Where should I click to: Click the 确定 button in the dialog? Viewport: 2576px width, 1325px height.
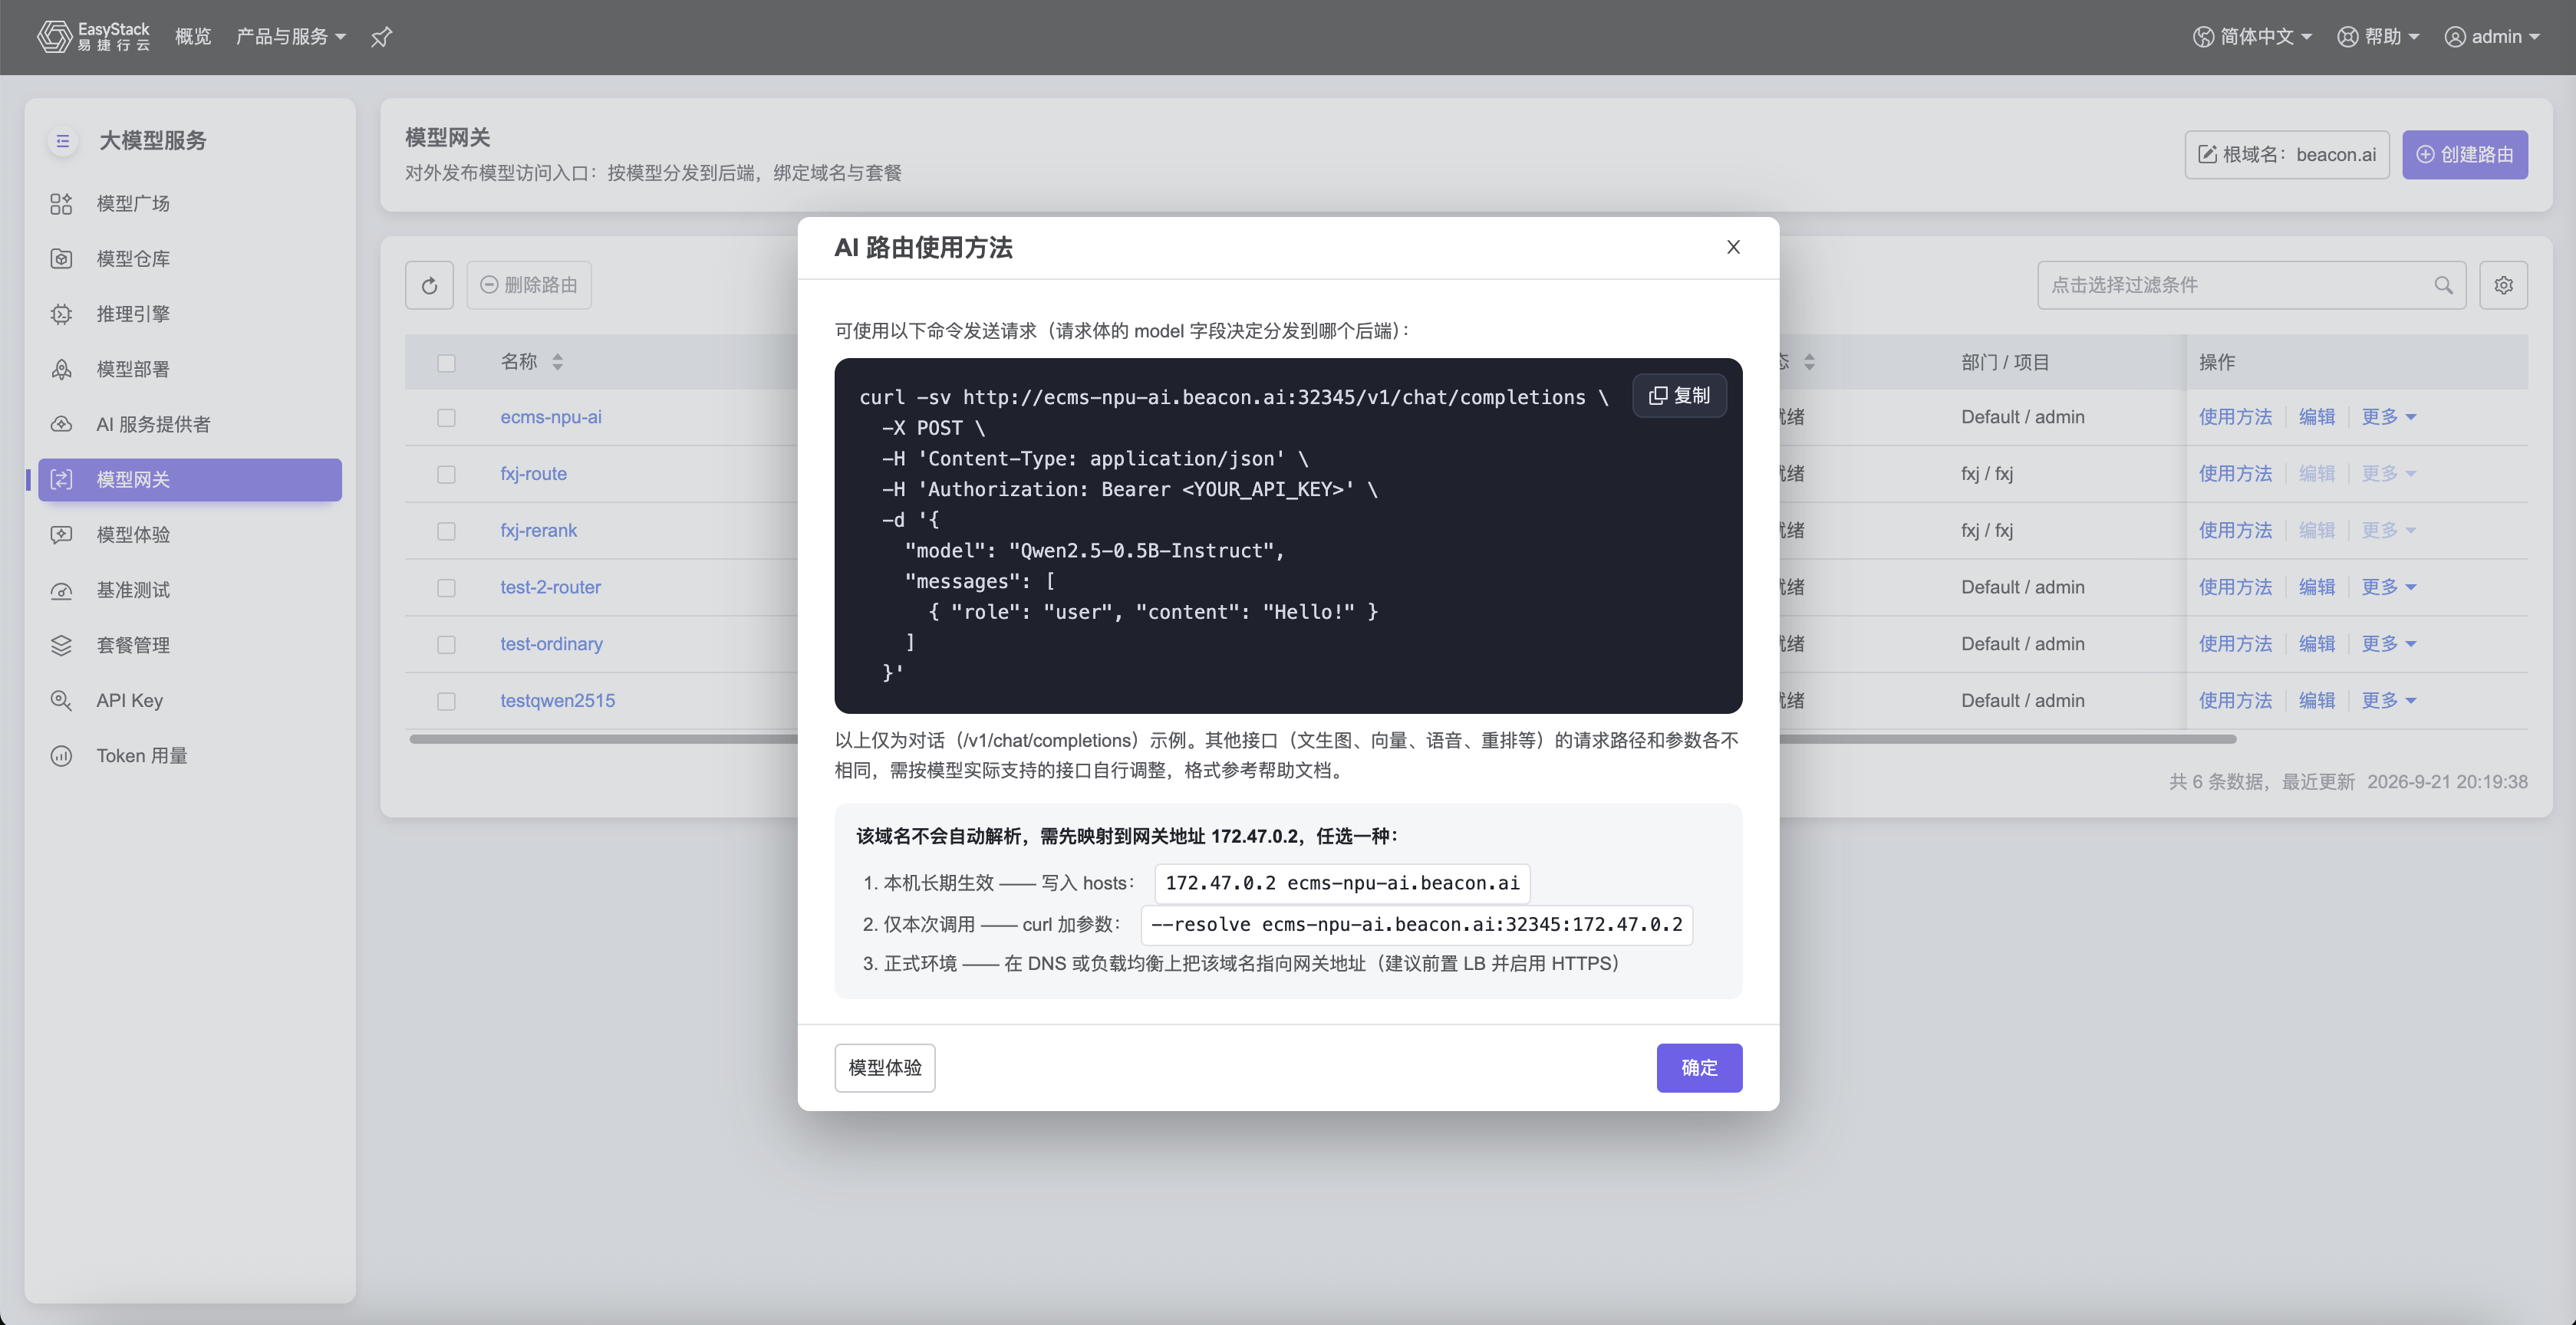tap(1699, 1067)
